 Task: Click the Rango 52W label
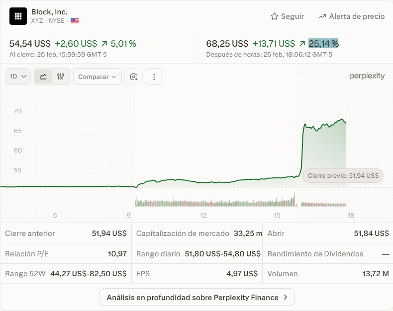tap(25, 273)
